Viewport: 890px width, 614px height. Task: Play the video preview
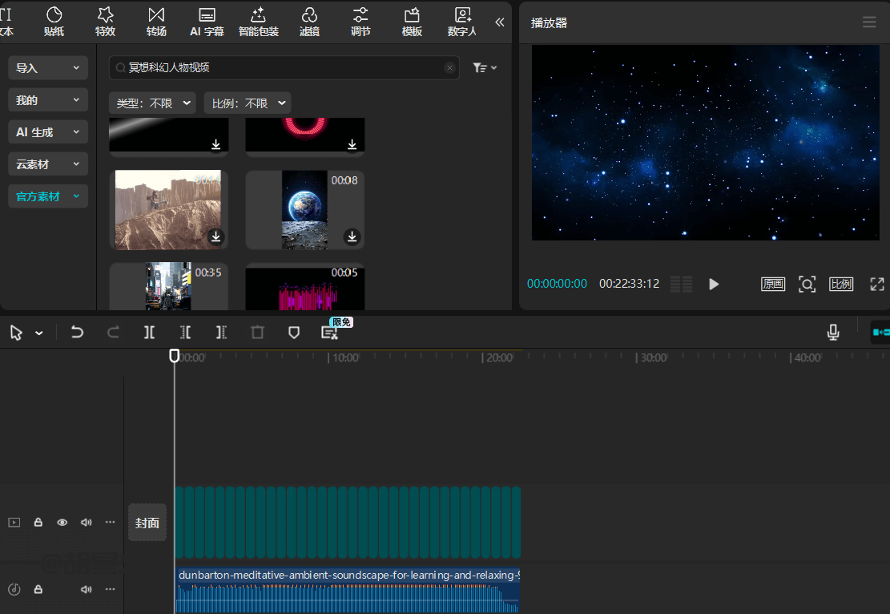714,284
